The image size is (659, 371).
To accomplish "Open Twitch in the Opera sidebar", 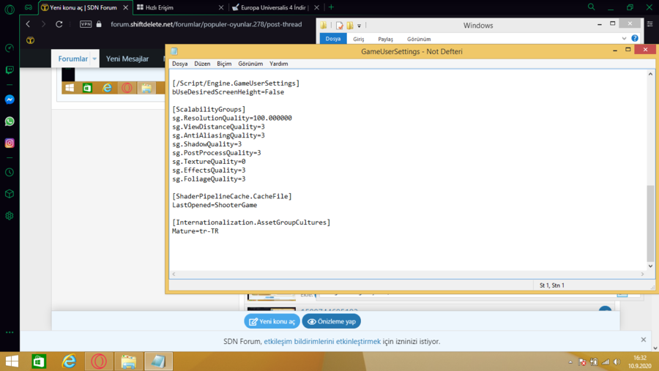I will pos(10,70).
